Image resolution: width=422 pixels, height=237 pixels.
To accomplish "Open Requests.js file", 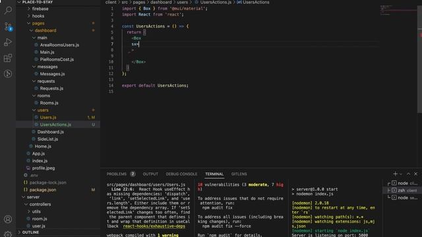I will (51, 88).
